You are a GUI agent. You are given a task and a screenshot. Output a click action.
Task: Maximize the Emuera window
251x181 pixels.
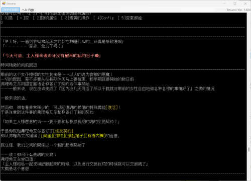tap(235, 4)
